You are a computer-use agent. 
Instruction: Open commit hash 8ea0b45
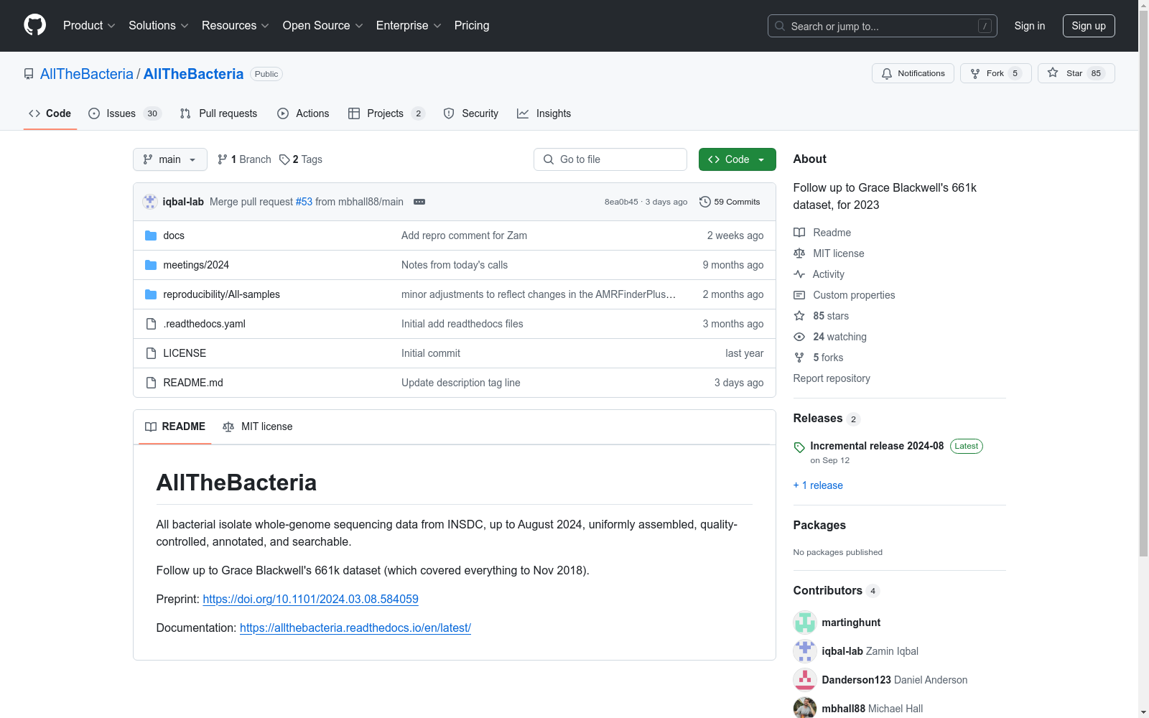pos(621,202)
